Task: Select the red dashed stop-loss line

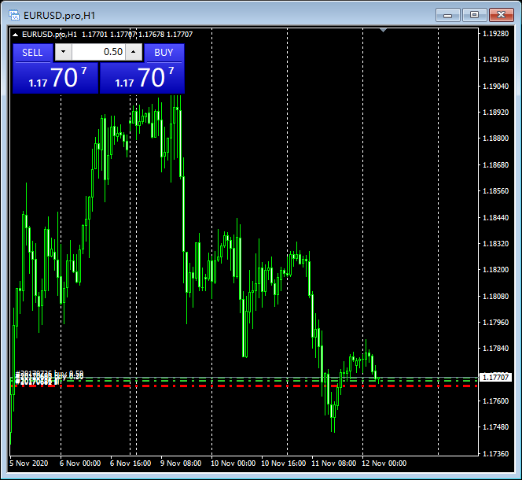Action: coord(244,386)
